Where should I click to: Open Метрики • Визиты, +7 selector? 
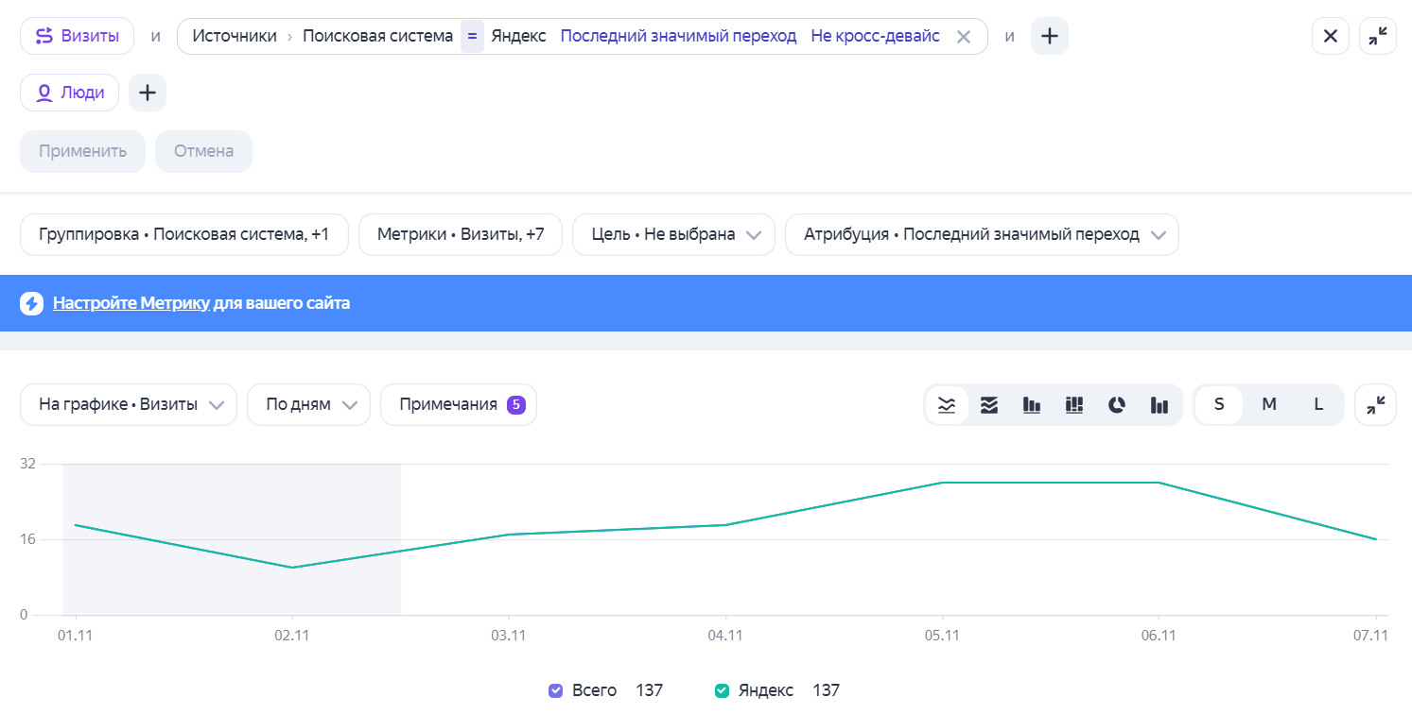click(x=461, y=234)
